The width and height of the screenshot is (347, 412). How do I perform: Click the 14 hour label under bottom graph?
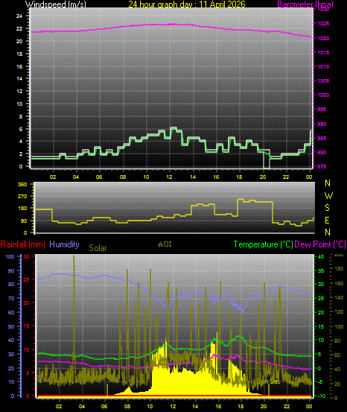point(195,407)
